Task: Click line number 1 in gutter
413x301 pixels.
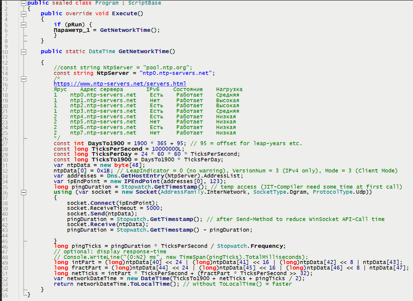Action: (6, 3)
